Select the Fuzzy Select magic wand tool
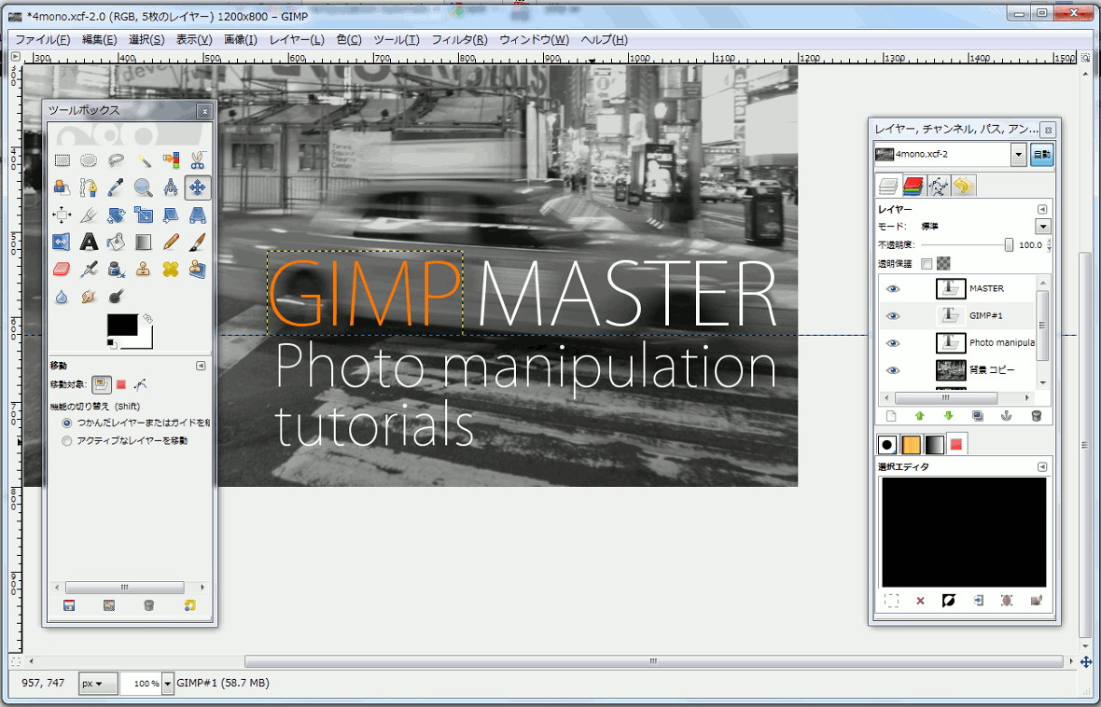Viewport: 1101px width, 707px height. [x=144, y=159]
